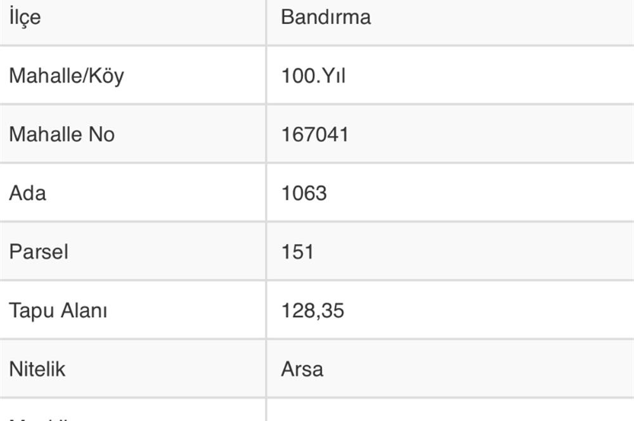Click the partially visible bottom row label
634x421 pixels.
[39, 419]
